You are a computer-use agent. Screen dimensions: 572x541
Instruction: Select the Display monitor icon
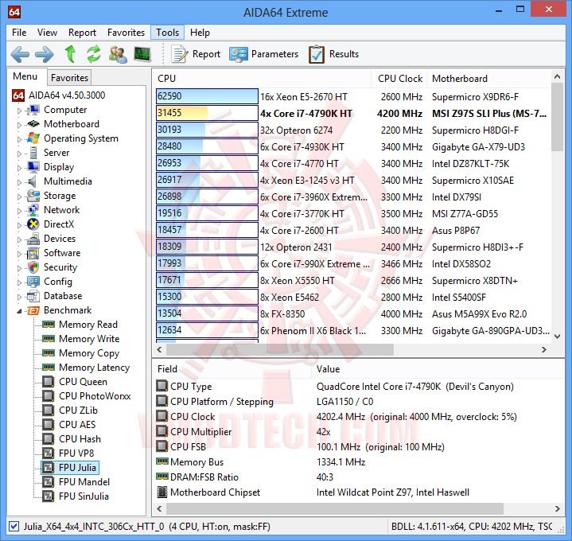click(x=33, y=167)
